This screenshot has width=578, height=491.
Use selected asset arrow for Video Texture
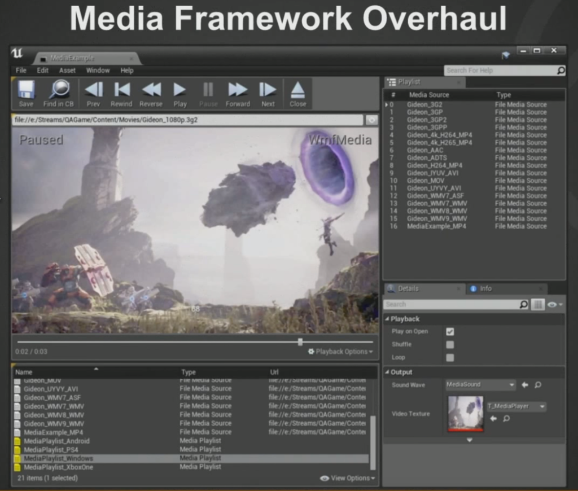493,418
